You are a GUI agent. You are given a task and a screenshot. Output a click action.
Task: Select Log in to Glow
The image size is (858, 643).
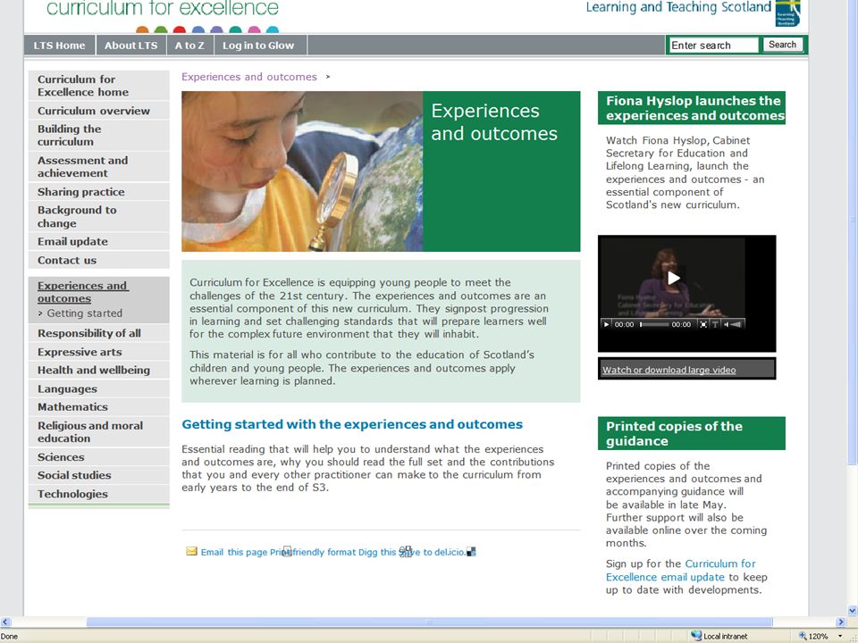click(258, 46)
